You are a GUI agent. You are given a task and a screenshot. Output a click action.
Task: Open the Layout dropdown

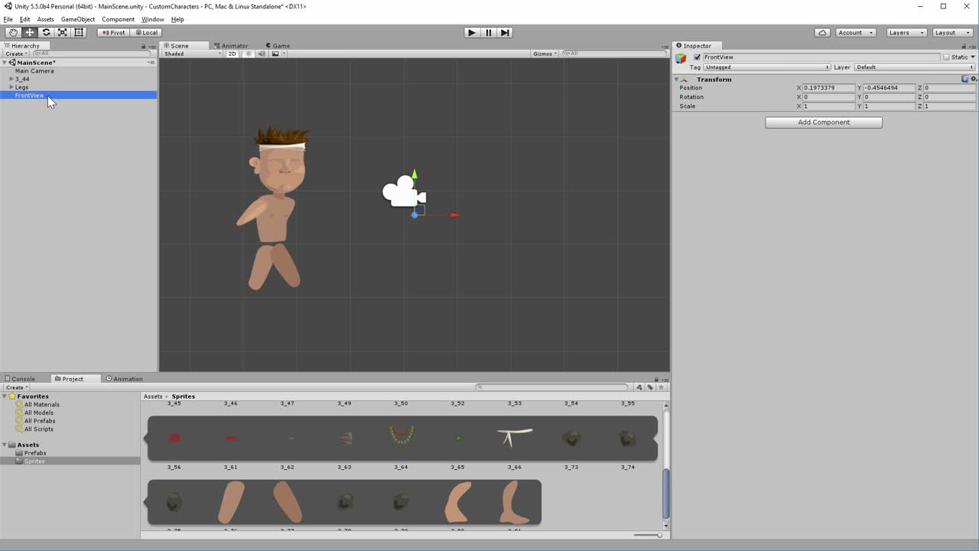952,32
